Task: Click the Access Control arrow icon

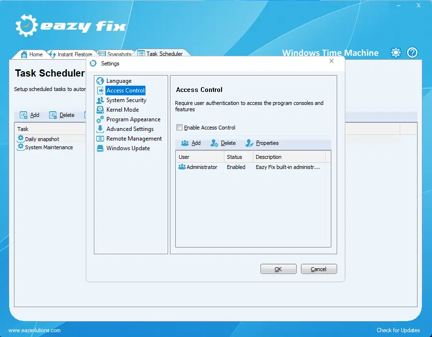Action: click(100, 91)
